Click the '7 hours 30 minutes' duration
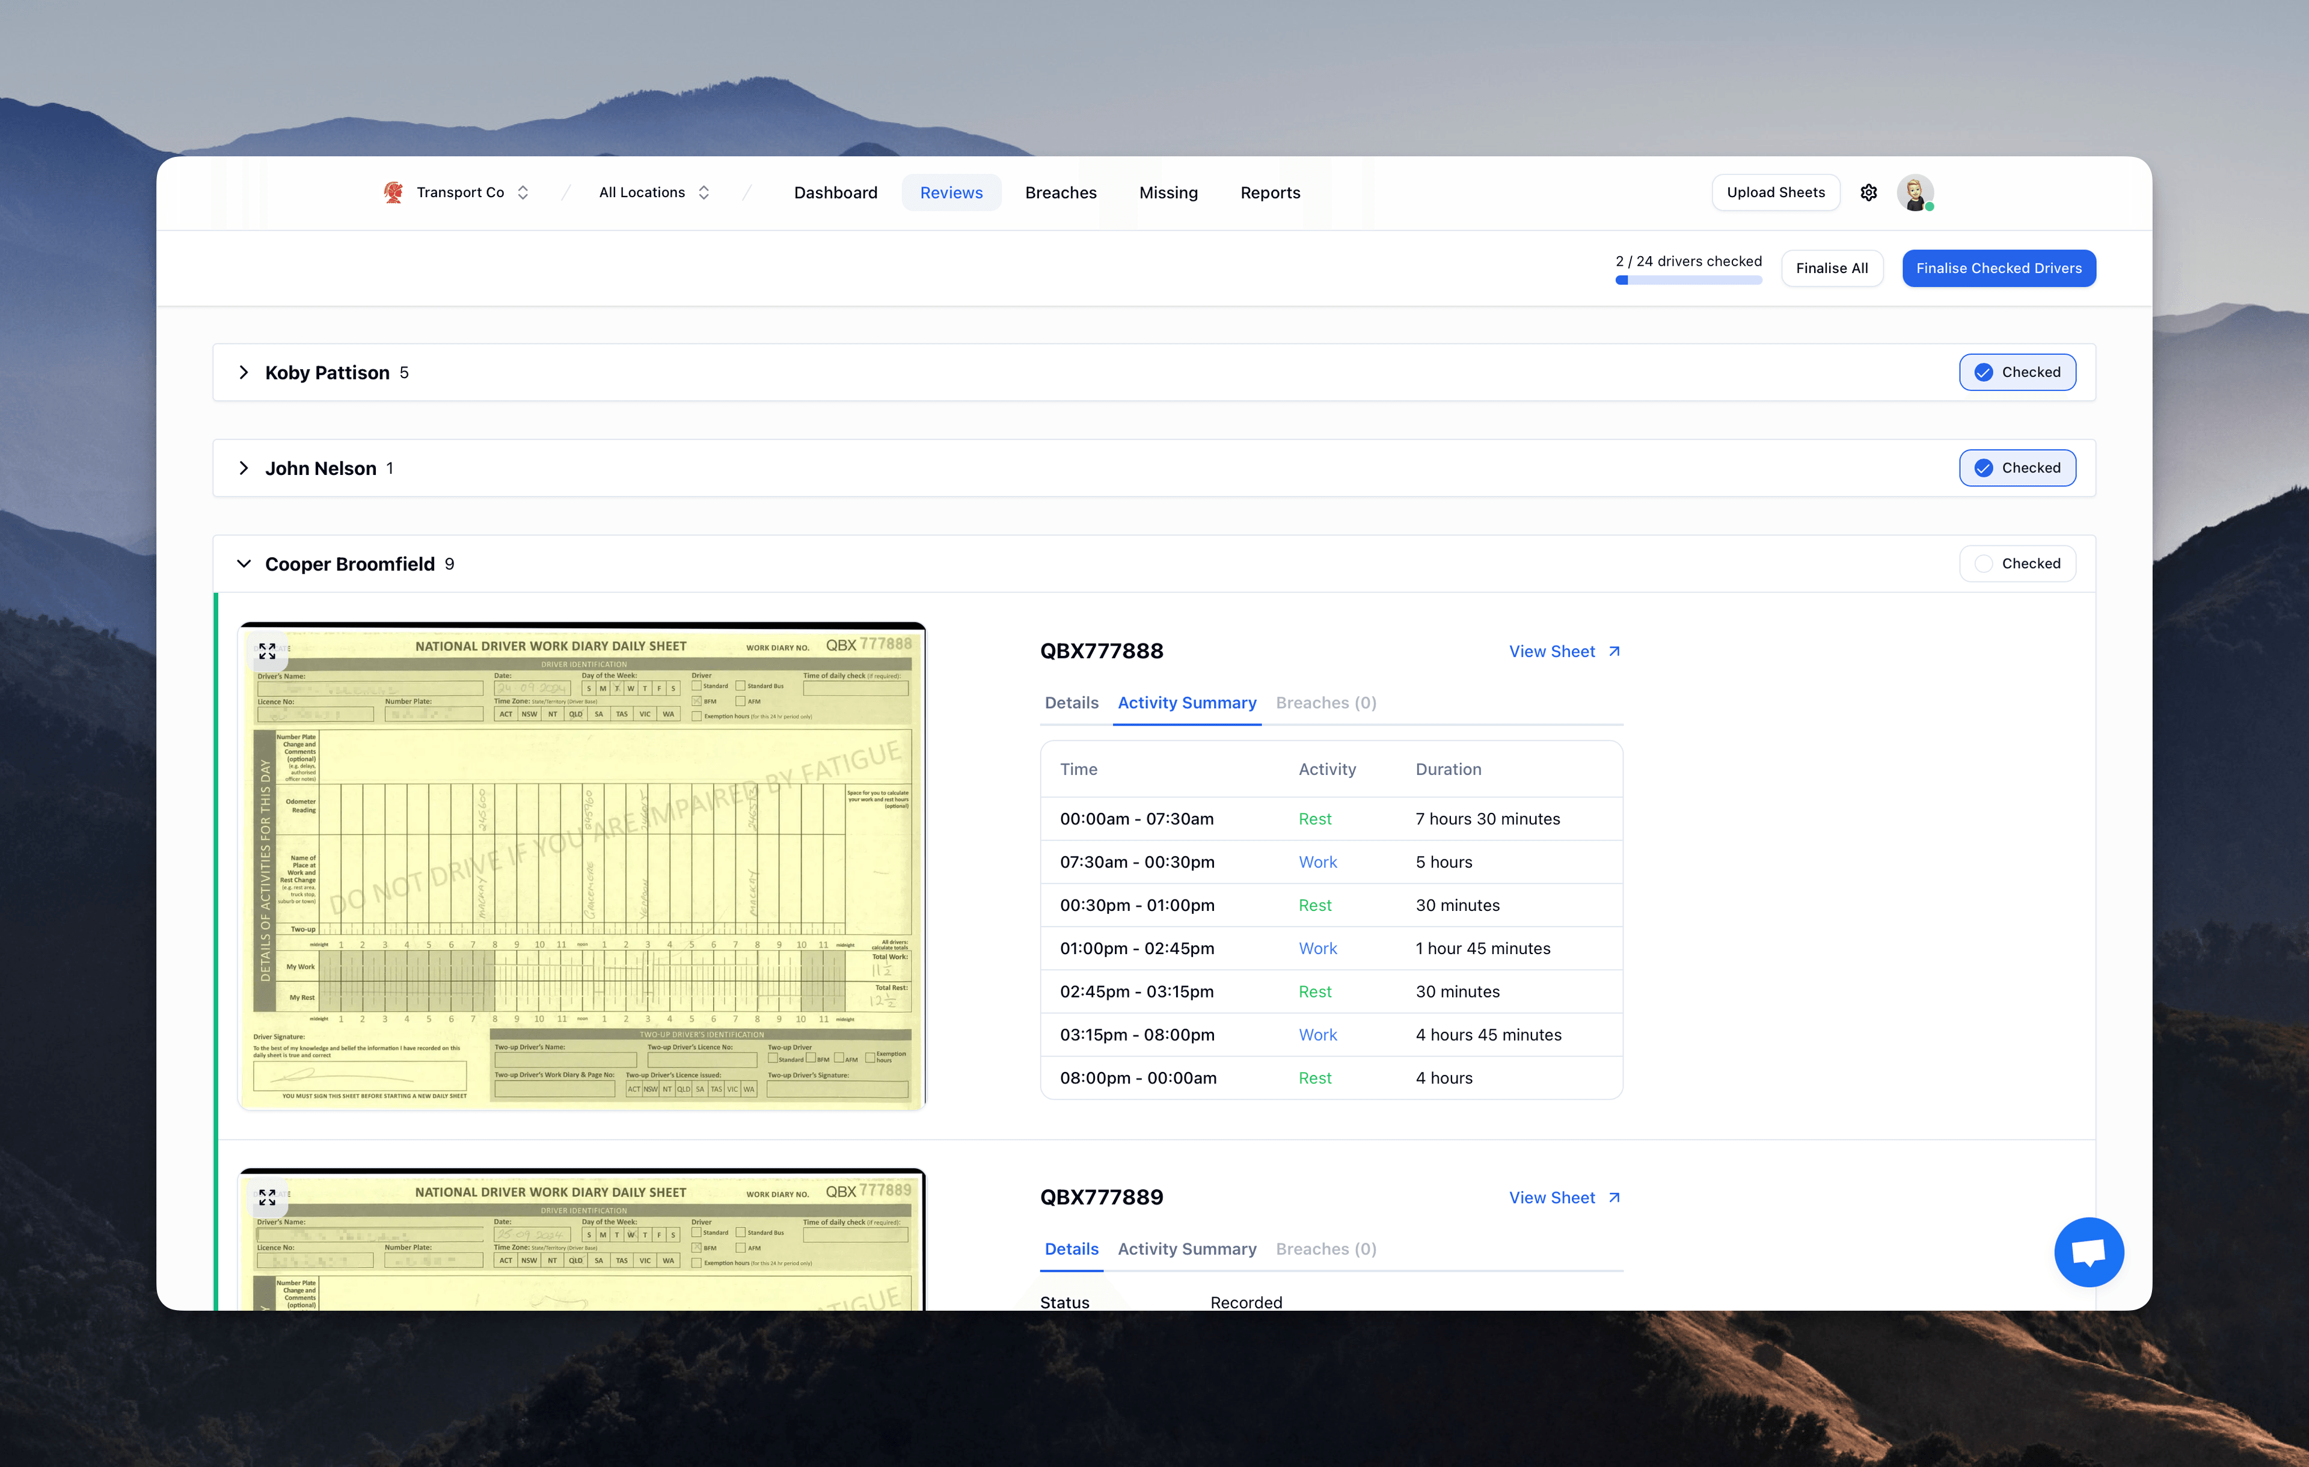The image size is (2309, 1467). pyautogui.click(x=1487, y=819)
